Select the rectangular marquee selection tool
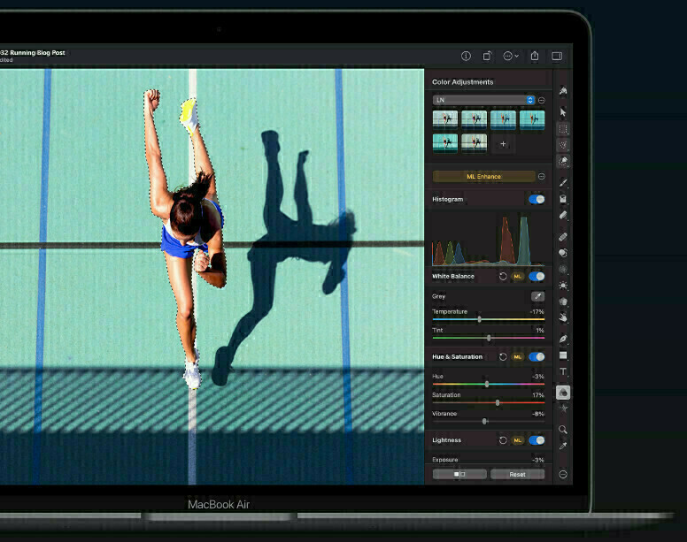This screenshot has height=542, width=687. click(563, 129)
